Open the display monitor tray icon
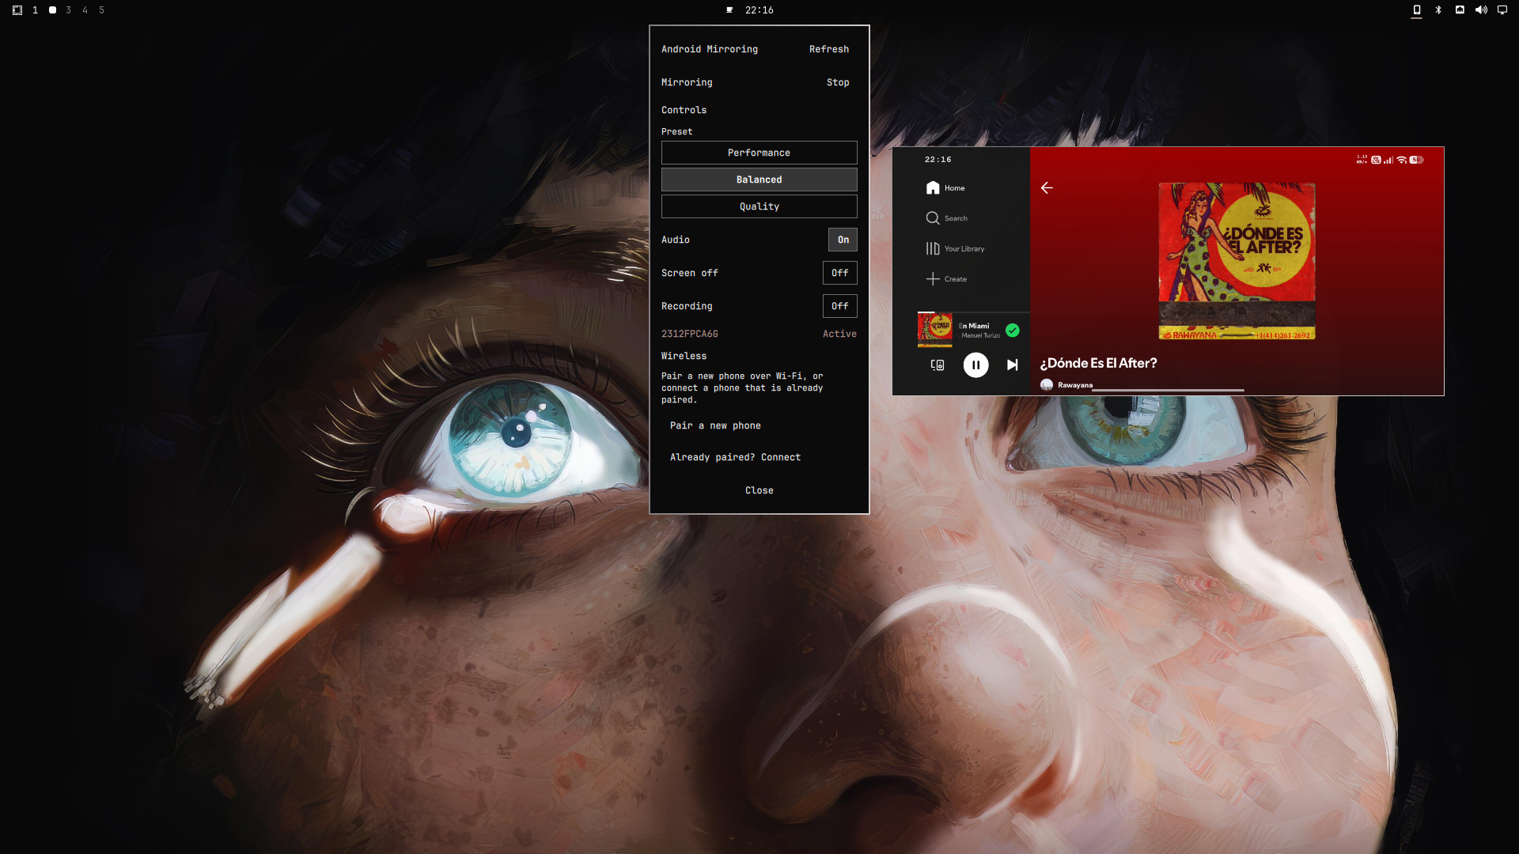Viewport: 1519px width, 854px height. click(x=1502, y=10)
